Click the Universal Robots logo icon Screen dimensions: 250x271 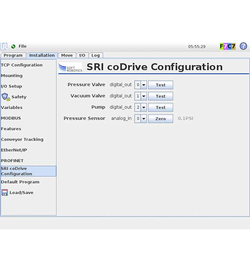pyautogui.click(x=4, y=46)
